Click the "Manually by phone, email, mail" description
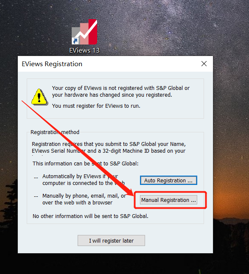249x274 pixels. [x=84, y=199]
